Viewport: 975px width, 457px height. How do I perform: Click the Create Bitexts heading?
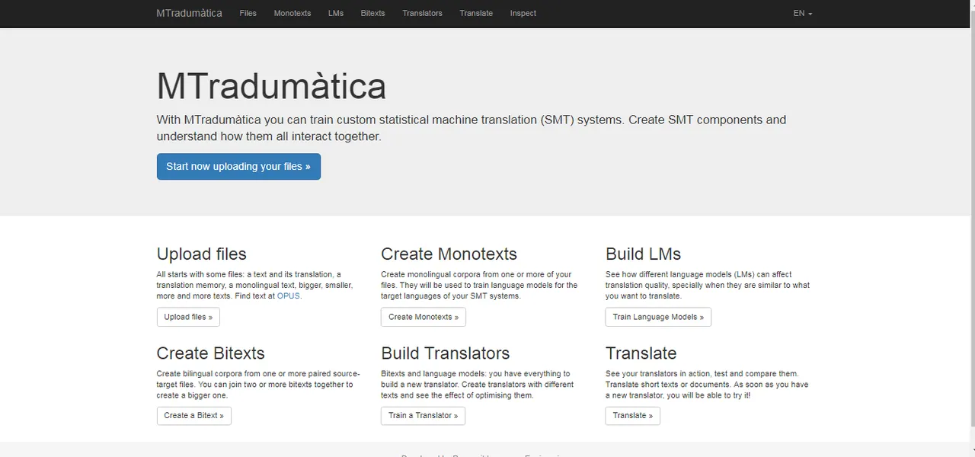point(210,353)
